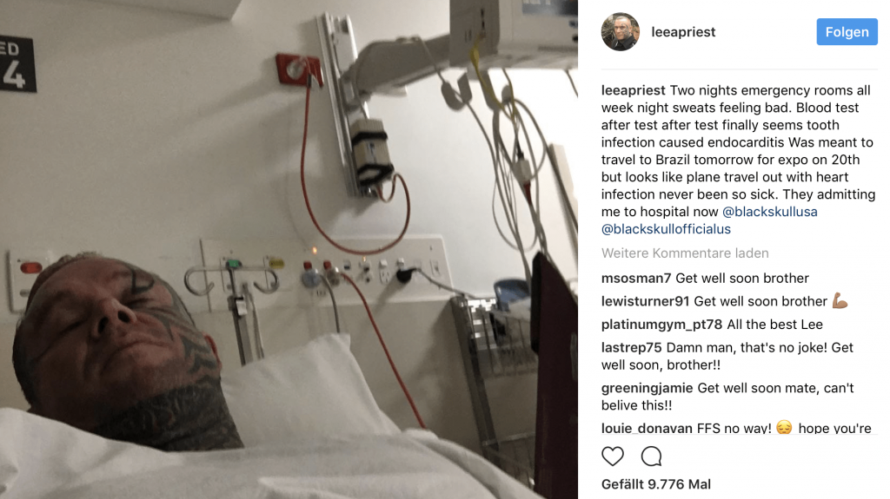
Task: Open the @blackskullofficialus mention link
Action: point(667,229)
